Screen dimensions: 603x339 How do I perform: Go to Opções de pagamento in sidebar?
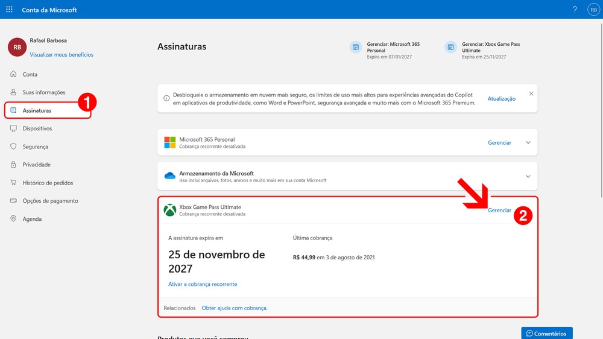(x=50, y=201)
